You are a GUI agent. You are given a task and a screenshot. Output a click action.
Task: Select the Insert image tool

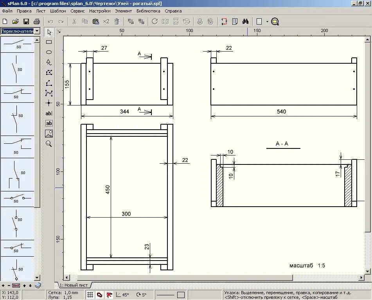[49, 134]
